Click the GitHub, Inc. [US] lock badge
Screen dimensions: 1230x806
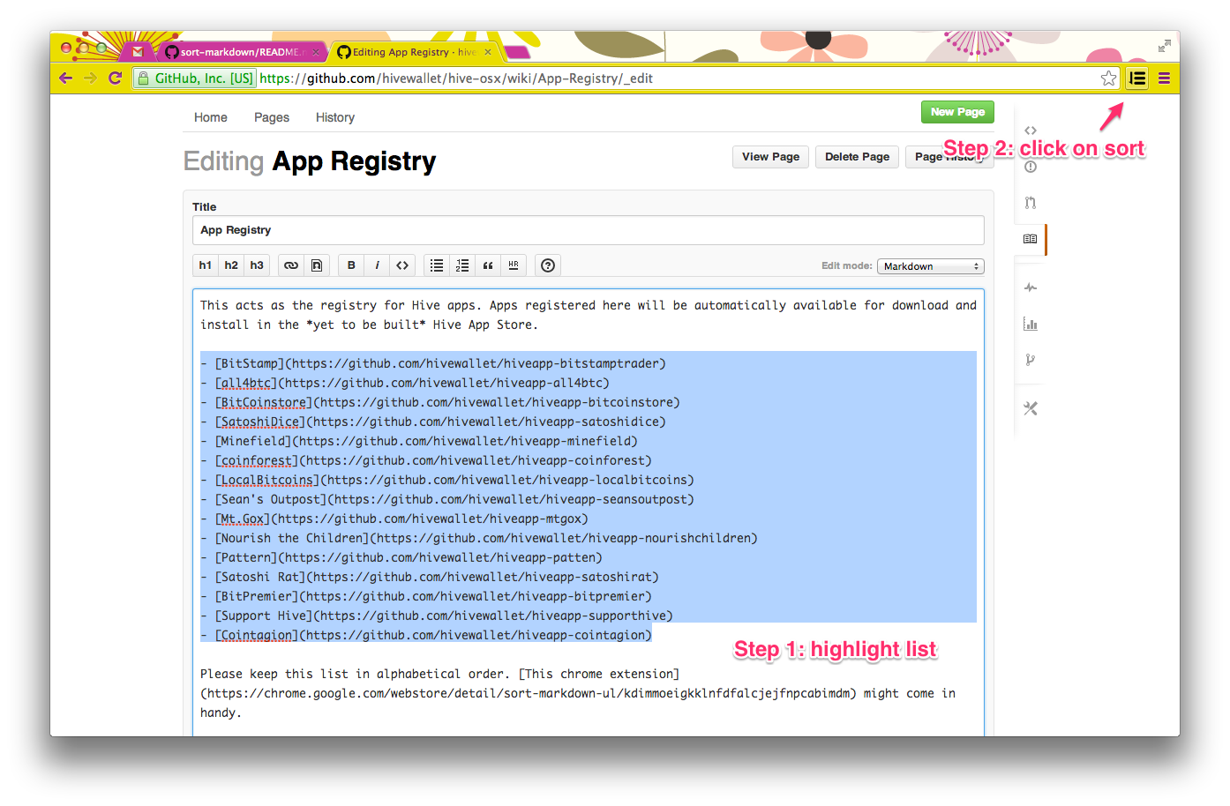click(x=195, y=78)
